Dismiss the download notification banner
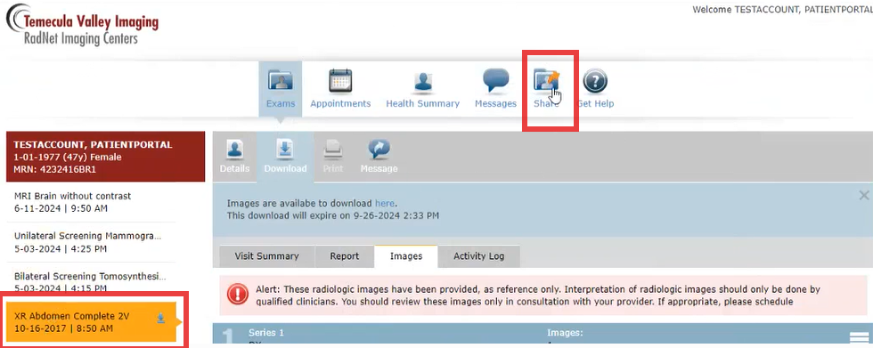The width and height of the screenshot is (873, 348). [x=863, y=195]
